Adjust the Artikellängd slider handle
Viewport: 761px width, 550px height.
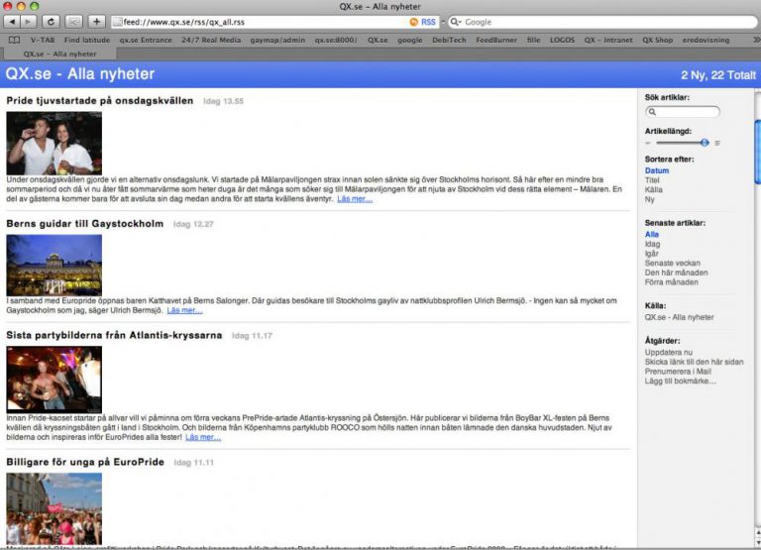tap(705, 143)
